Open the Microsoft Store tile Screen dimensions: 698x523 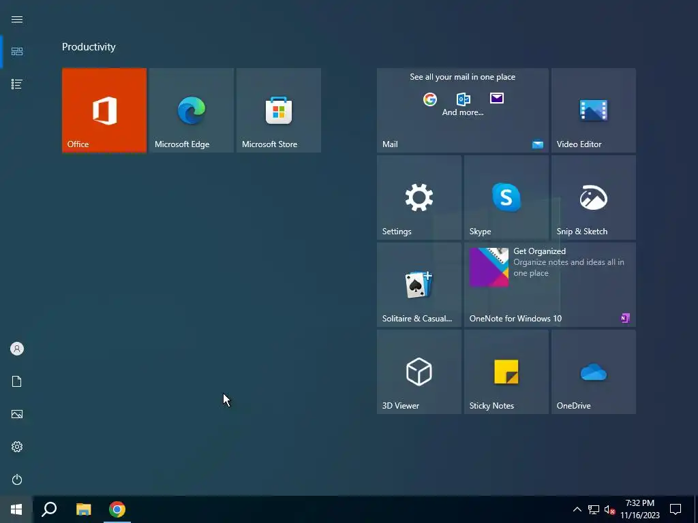[279, 110]
